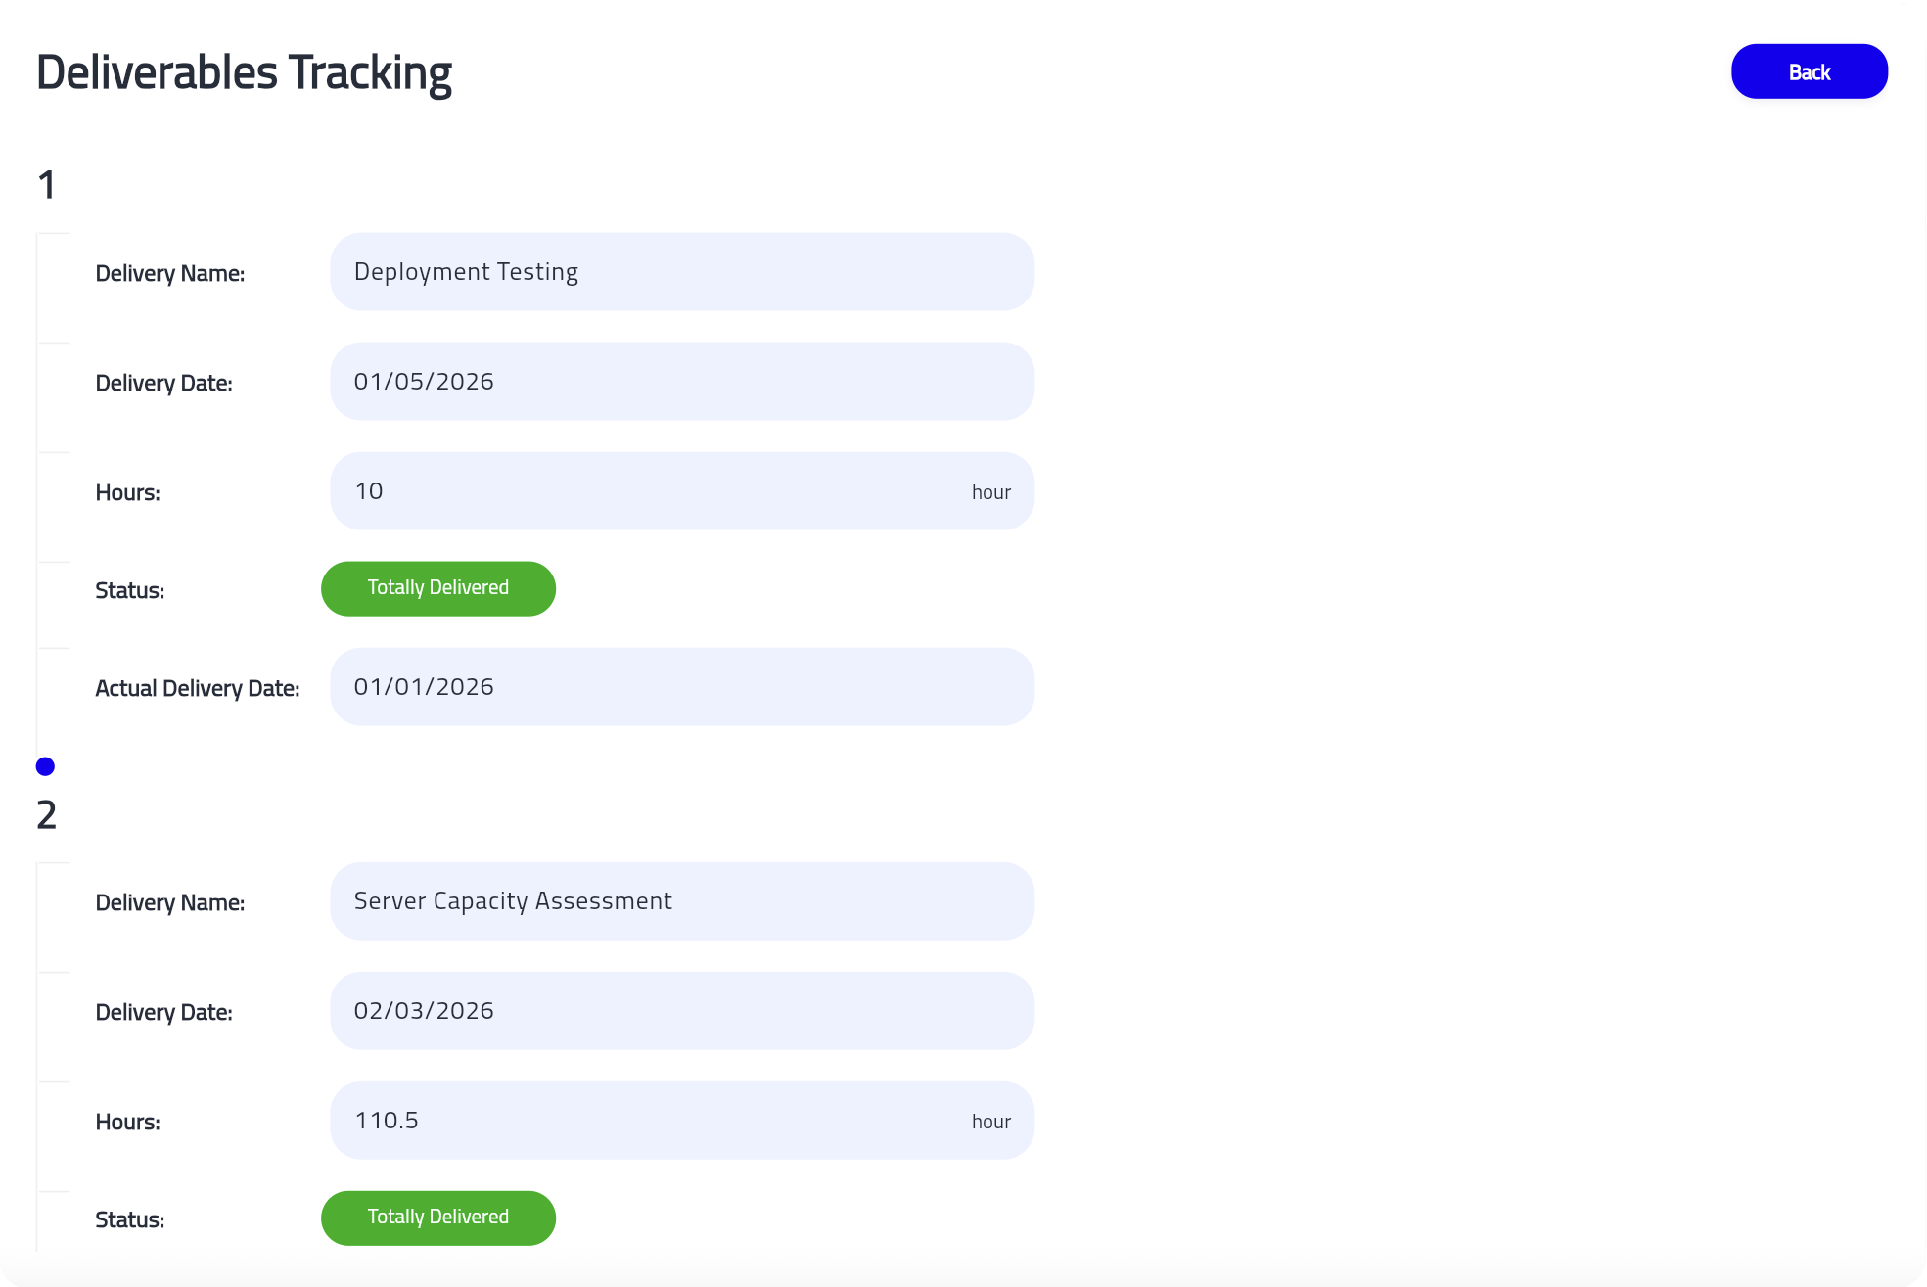Click the Actual Delivery Date label
The height and width of the screenshot is (1287, 1927).
coord(197,688)
